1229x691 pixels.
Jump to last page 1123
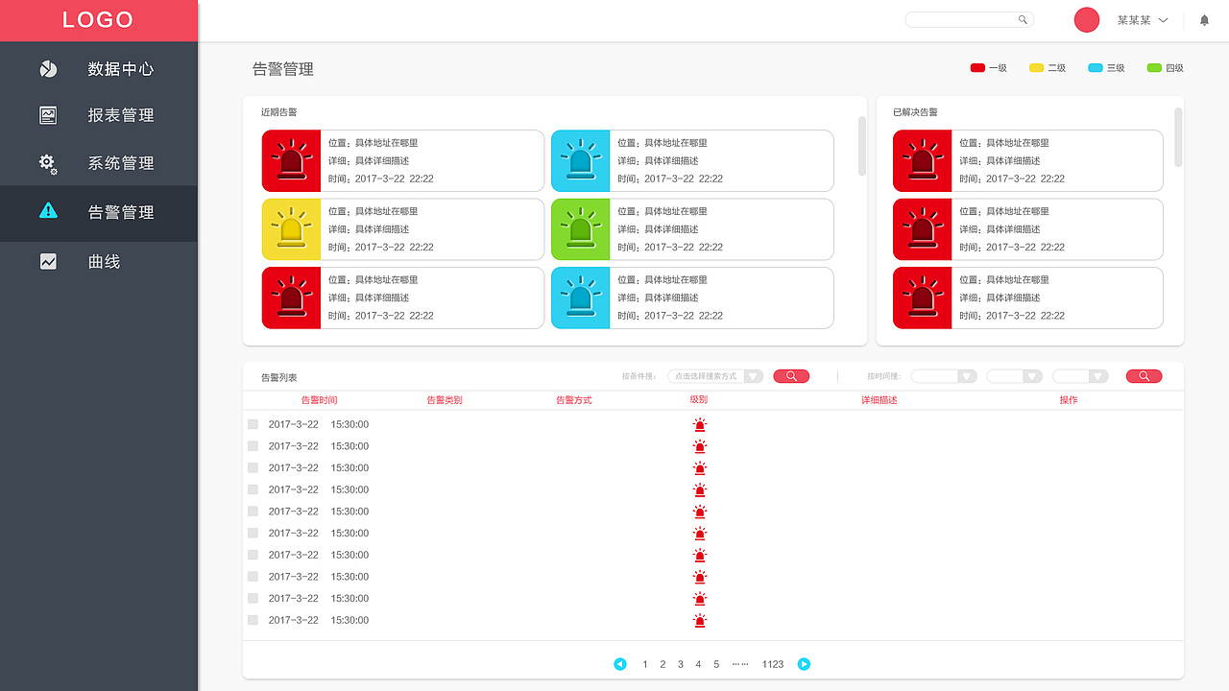pos(773,664)
